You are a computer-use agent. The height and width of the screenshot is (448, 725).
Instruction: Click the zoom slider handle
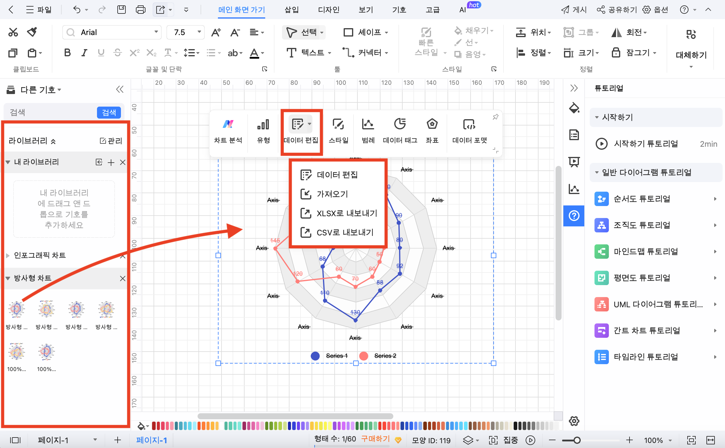pyautogui.click(x=577, y=440)
